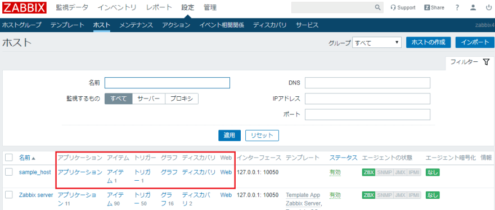Open the レポート menu
Image resolution: width=495 pixels, height=210 pixels.
coord(159,7)
